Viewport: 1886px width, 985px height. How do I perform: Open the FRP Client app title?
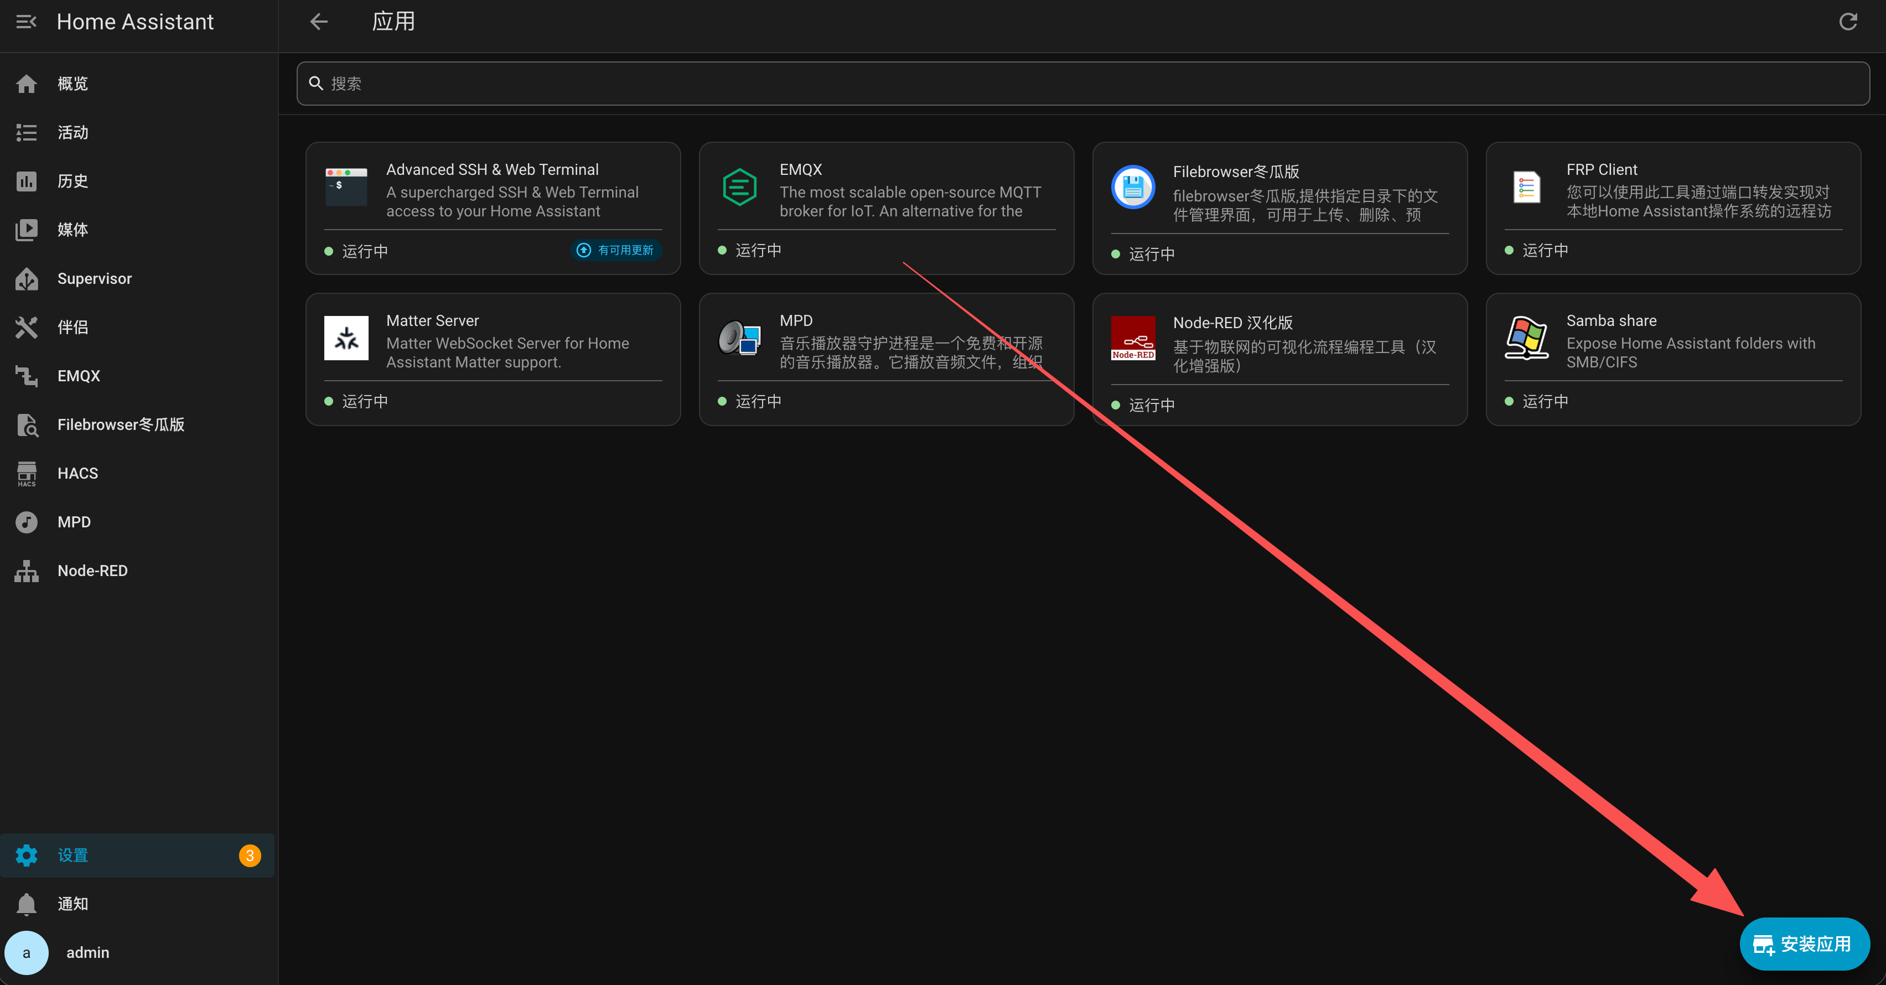click(1602, 170)
